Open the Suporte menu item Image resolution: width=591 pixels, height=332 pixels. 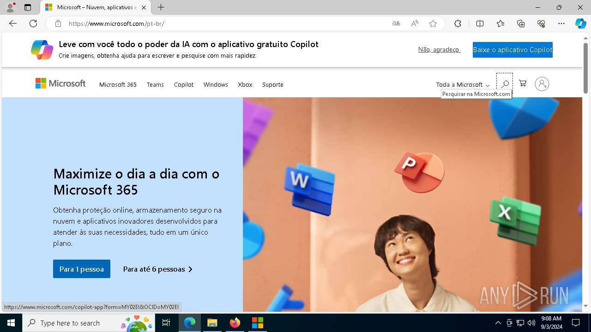coord(273,84)
